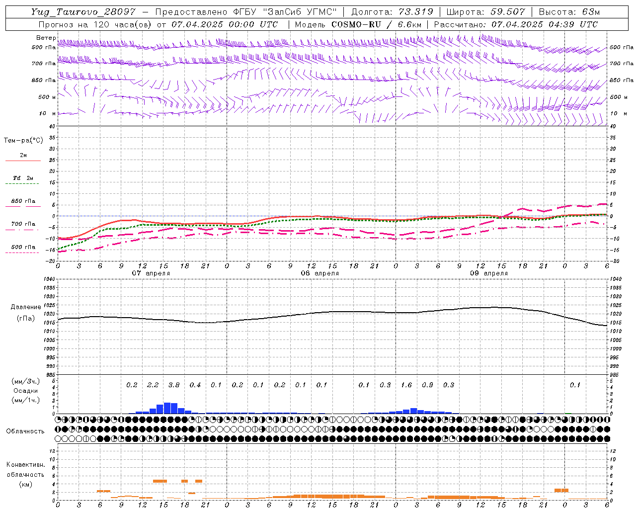Viewport: 636px width, 509px height.
Task: Click the 3.8 three-hour precipitation value
Action: (x=174, y=385)
